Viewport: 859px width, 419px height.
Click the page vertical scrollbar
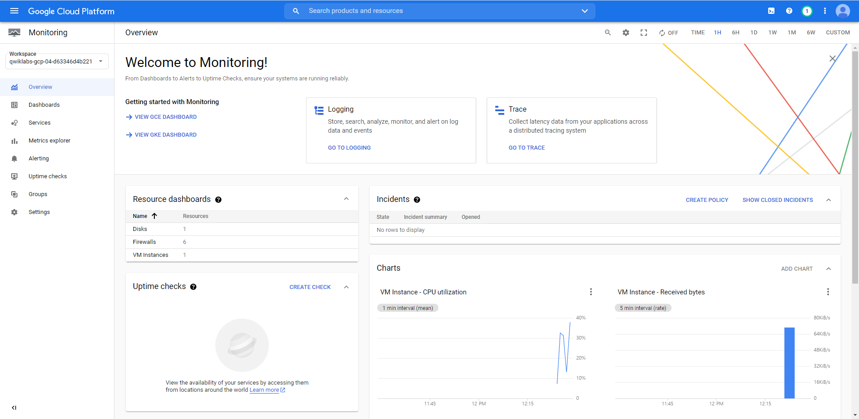[x=855, y=168]
